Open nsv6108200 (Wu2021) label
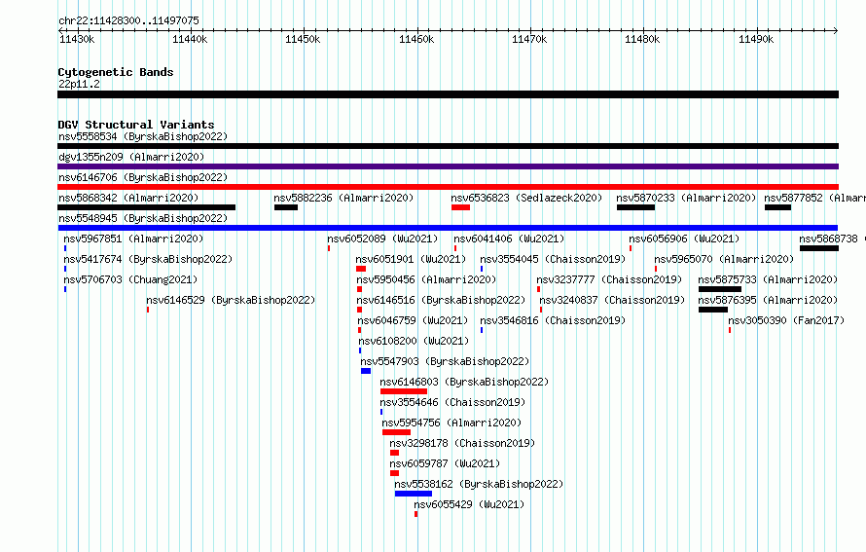This screenshot has height=552, width=866. (415, 341)
